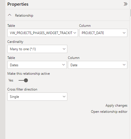Click the Properties pane title
131x139 pixels.
(x=18, y=4)
